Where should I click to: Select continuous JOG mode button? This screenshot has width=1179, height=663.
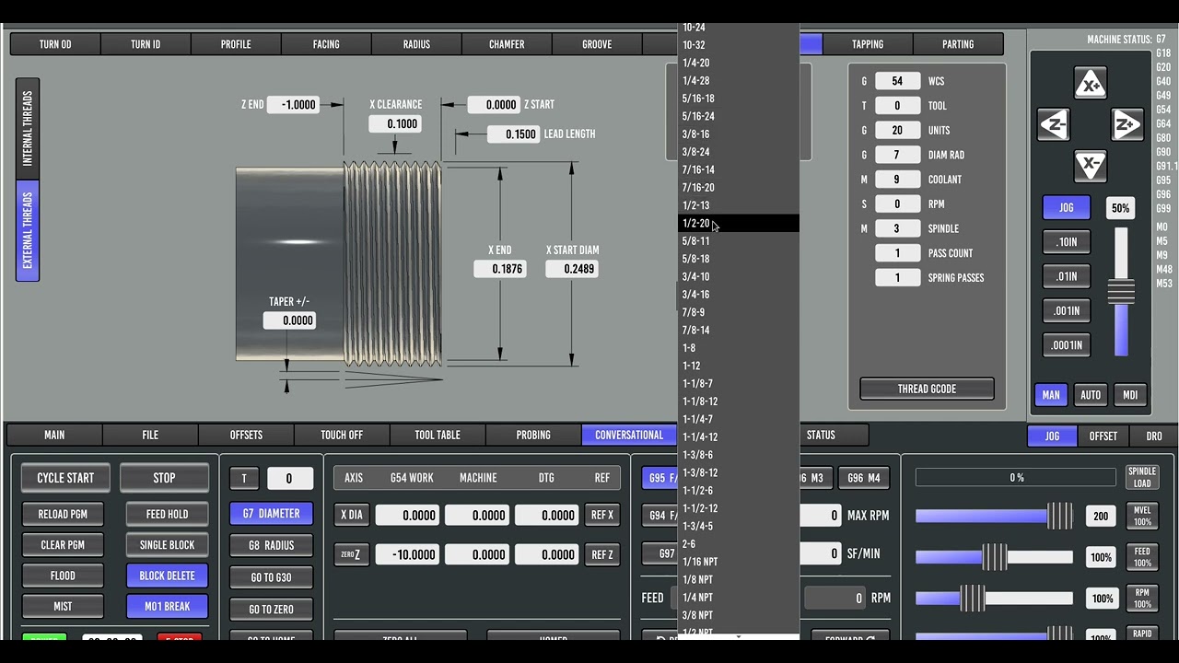(1067, 208)
